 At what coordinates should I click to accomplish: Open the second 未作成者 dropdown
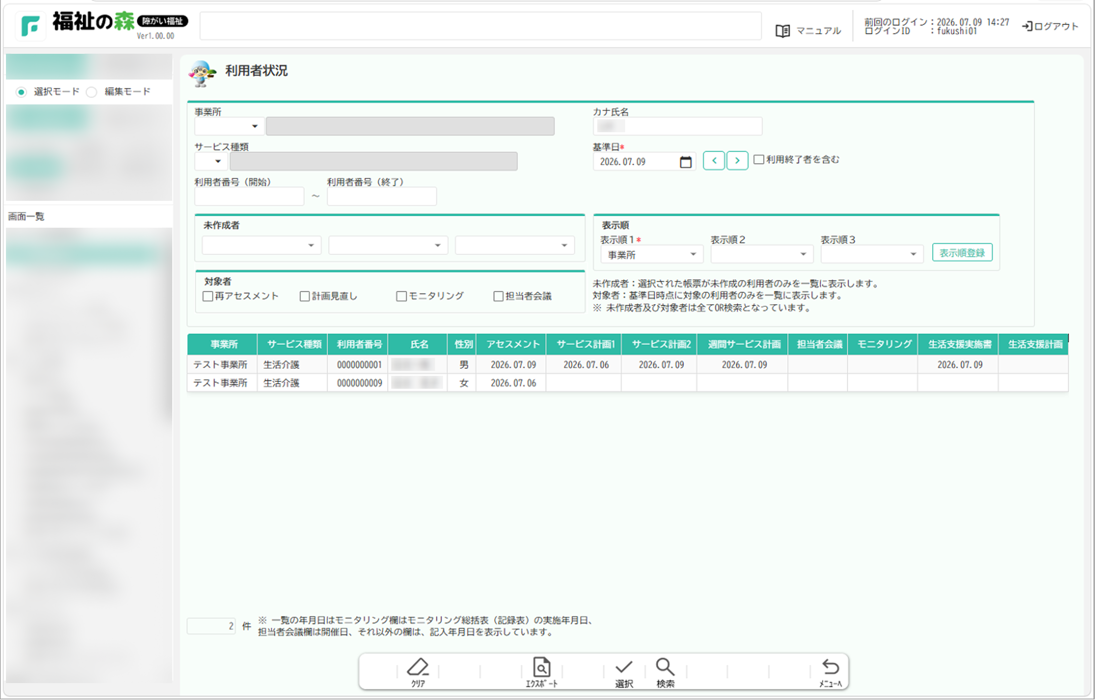coord(388,245)
